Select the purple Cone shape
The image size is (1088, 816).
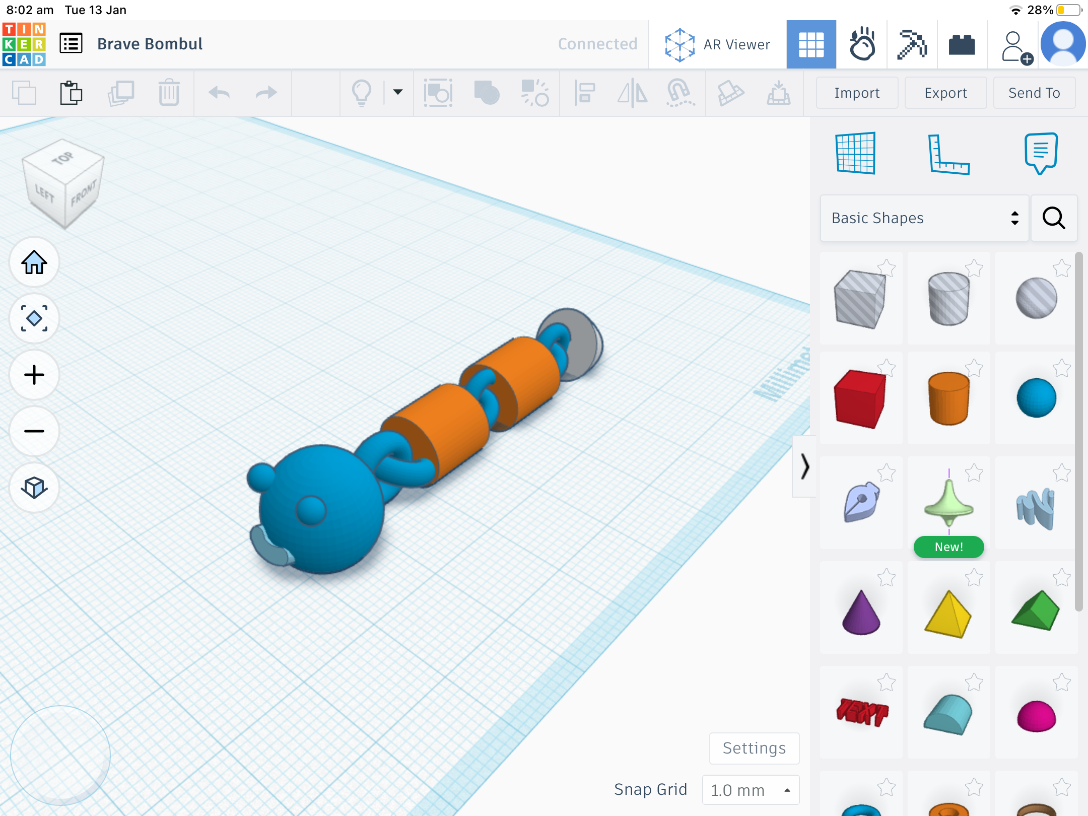click(x=861, y=613)
